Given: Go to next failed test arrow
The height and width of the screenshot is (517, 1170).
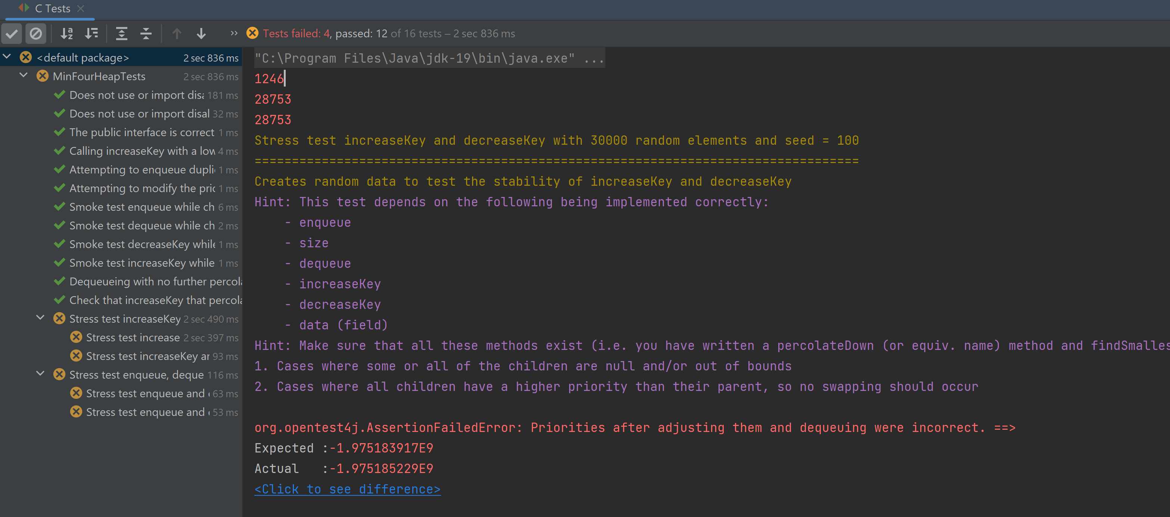Looking at the screenshot, I should (x=201, y=34).
